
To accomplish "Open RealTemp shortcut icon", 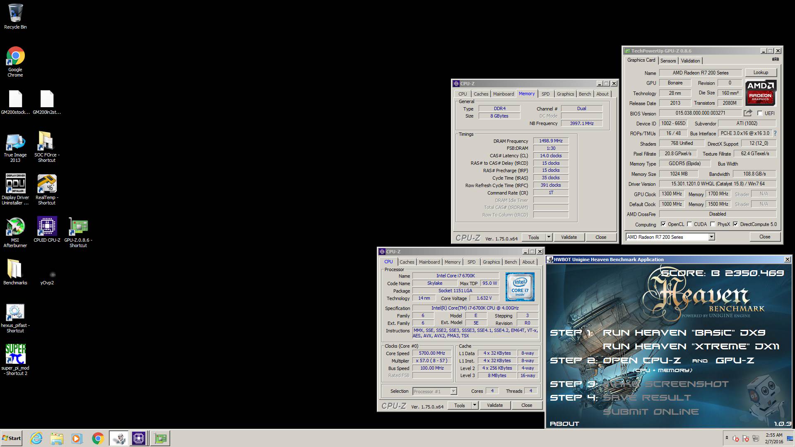I will point(47,190).
